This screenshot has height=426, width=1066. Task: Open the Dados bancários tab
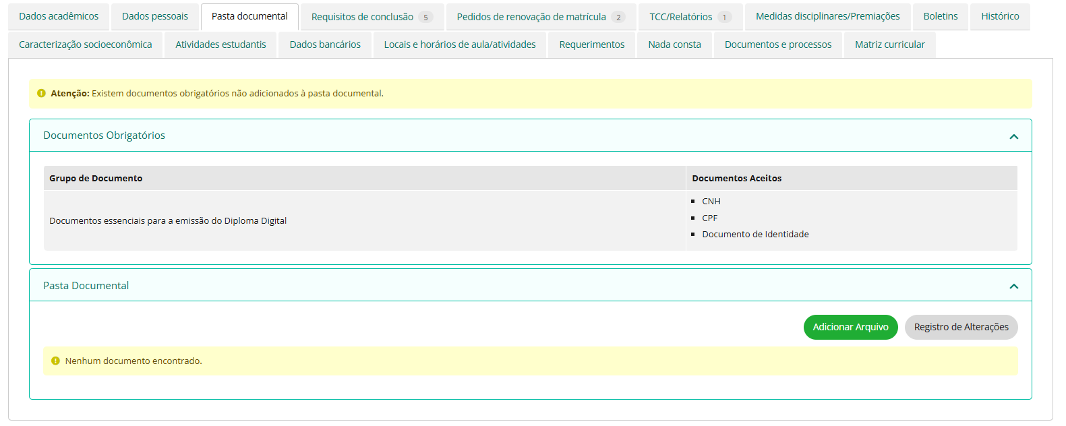coord(325,44)
